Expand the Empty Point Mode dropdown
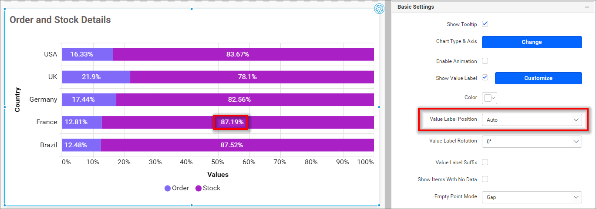 tap(532, 197)
